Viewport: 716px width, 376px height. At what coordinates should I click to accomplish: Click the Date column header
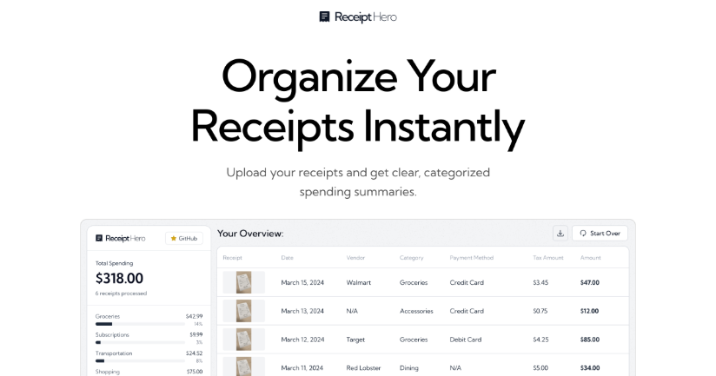point(288,258)
